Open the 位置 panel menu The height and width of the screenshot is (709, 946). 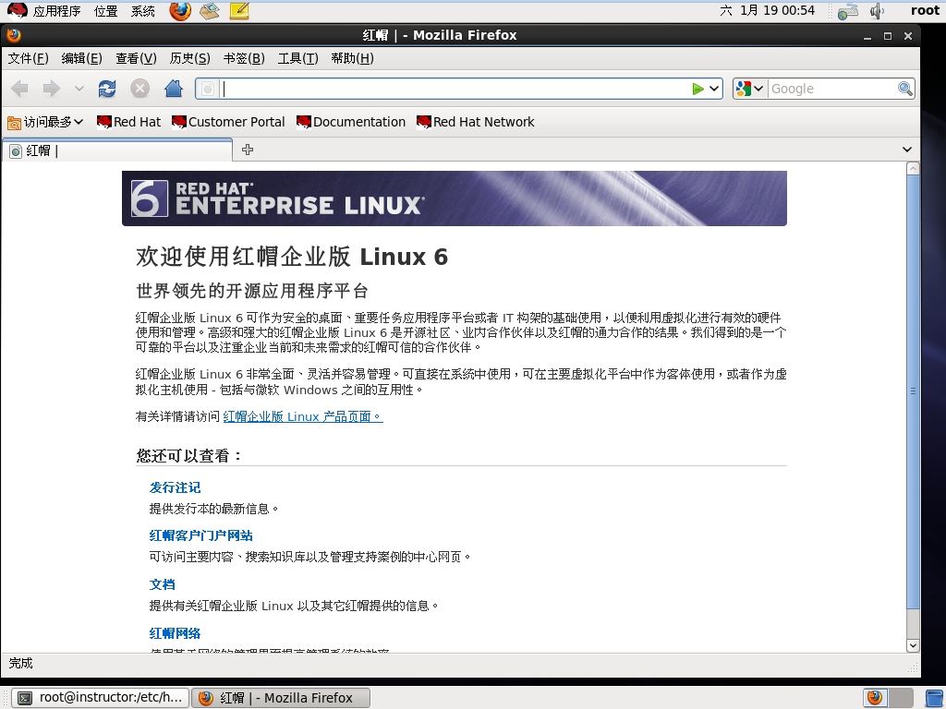106,11
